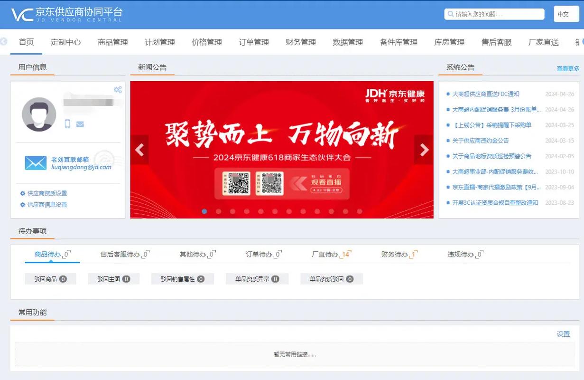Click the 驳回主图 button
The height and width of the screenshot is (380, 584).
pyautogui.click(x=113, y=279)
